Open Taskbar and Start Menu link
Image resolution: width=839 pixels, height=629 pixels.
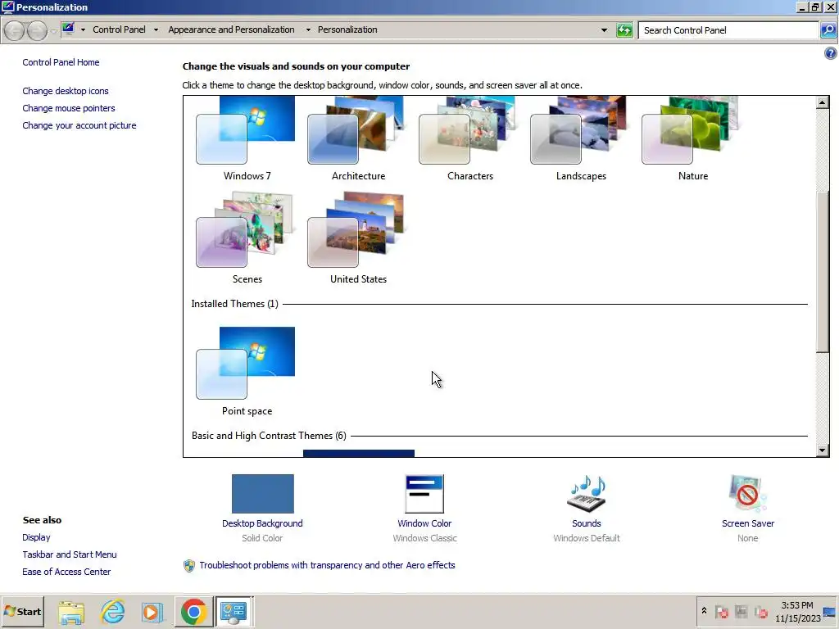(x=69, y=554)
